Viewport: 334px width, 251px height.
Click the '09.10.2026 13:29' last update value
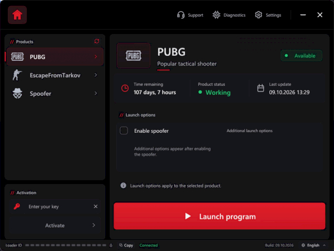click(x=289, y=93)
